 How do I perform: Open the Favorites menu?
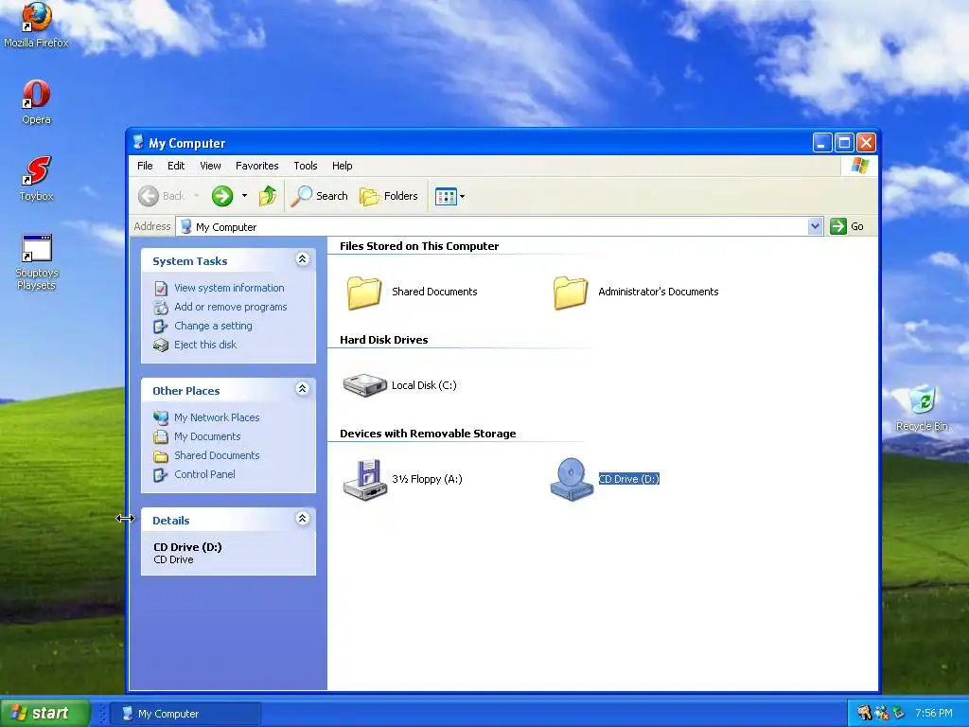click(257, 166)
